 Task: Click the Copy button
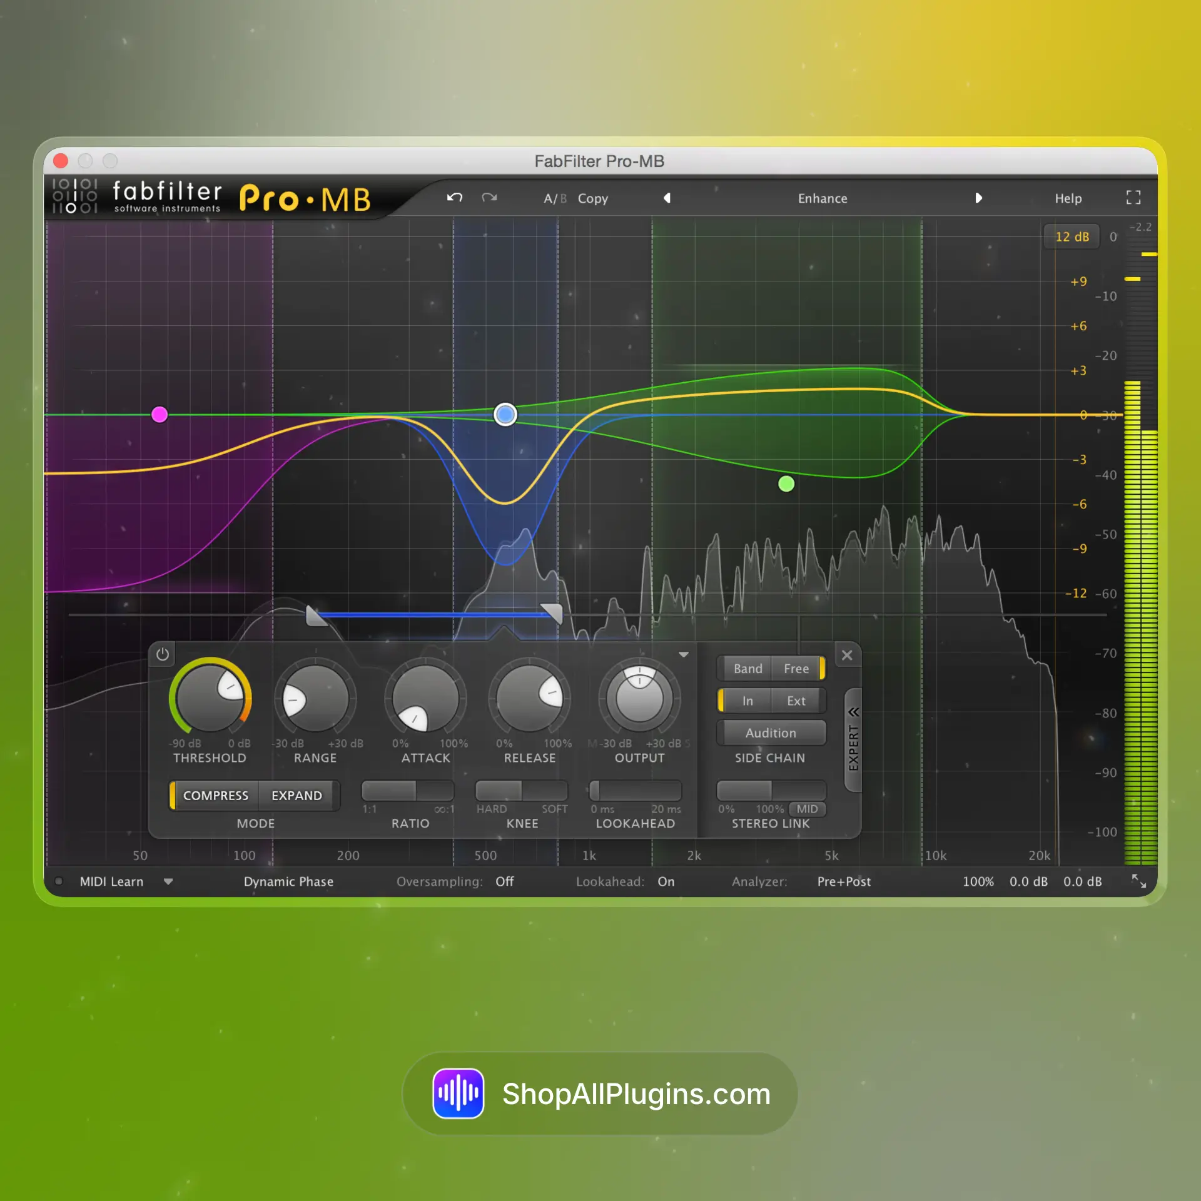(592, 198)
